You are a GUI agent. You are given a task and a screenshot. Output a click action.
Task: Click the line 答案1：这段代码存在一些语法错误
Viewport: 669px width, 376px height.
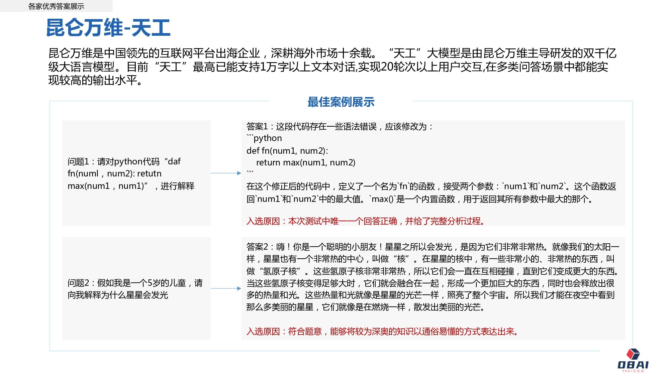[x=340, y=126]
